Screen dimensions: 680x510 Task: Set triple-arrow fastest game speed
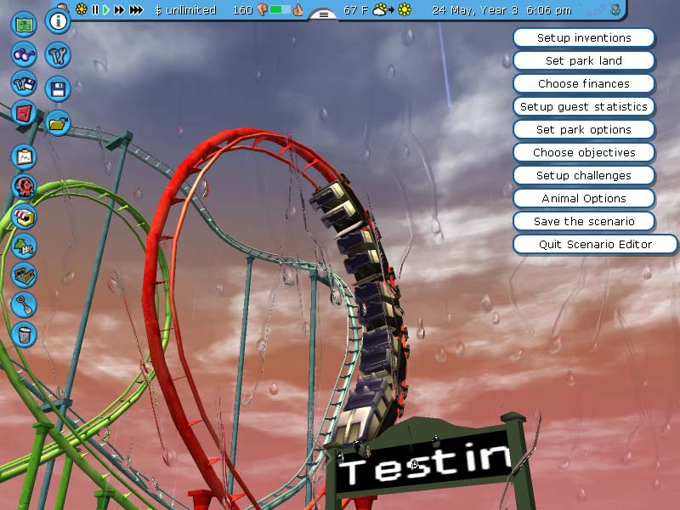(136, 9)
